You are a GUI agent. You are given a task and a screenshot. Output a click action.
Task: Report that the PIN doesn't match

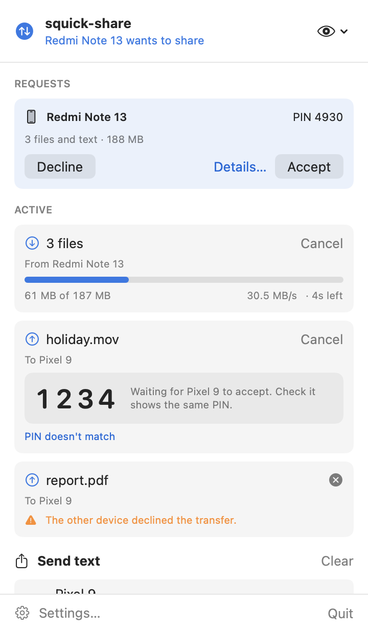pyautogui.click(x=70, y=436)
